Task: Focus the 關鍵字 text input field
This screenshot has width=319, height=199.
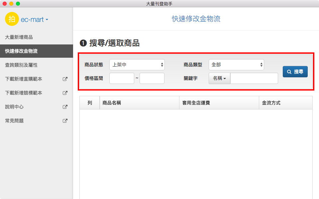Action: tap(254, 78)
